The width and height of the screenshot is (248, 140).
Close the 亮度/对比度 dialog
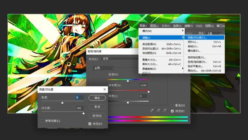pos(105,90)
